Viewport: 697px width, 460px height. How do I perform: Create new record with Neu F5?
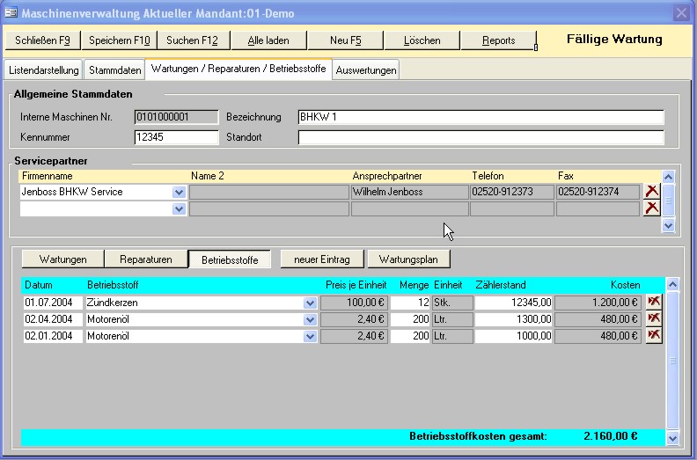click(x=345, y=40)
